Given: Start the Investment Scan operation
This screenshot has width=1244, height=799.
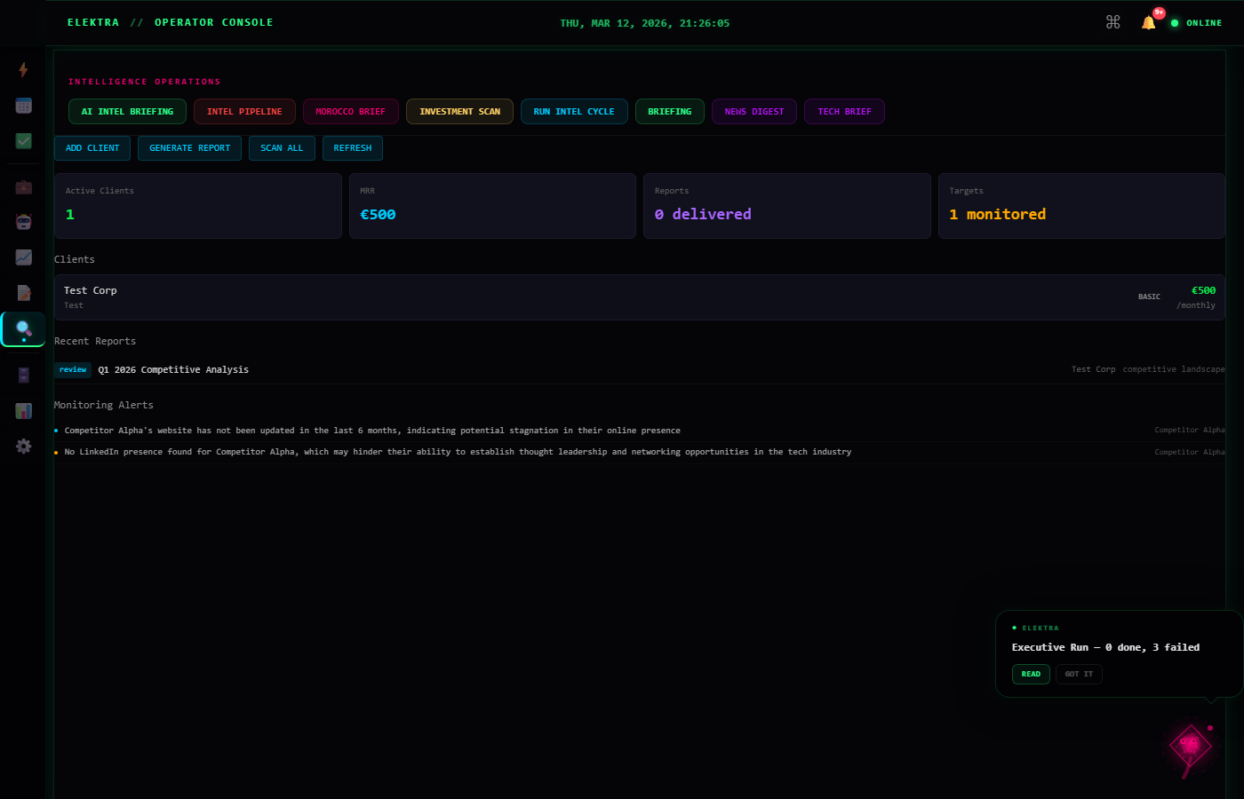Looking at the screenshot, I should click(459, 112).
